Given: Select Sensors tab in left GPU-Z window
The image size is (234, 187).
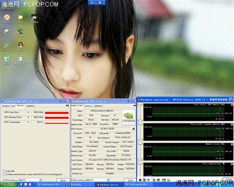Looking at the screenshot, I should pyautogui.click(x=20, y=106).
